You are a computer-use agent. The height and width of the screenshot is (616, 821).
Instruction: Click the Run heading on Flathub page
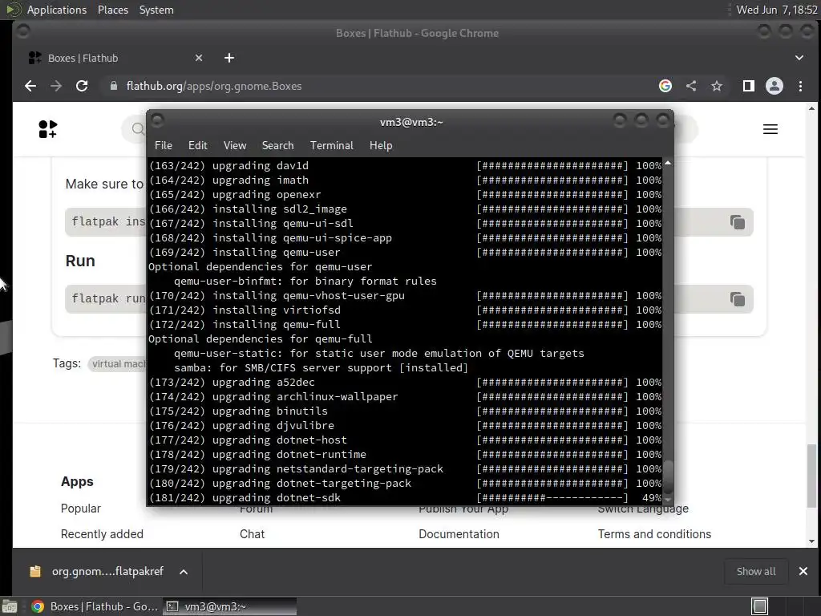pyautogui.click(x=80, y=261)
